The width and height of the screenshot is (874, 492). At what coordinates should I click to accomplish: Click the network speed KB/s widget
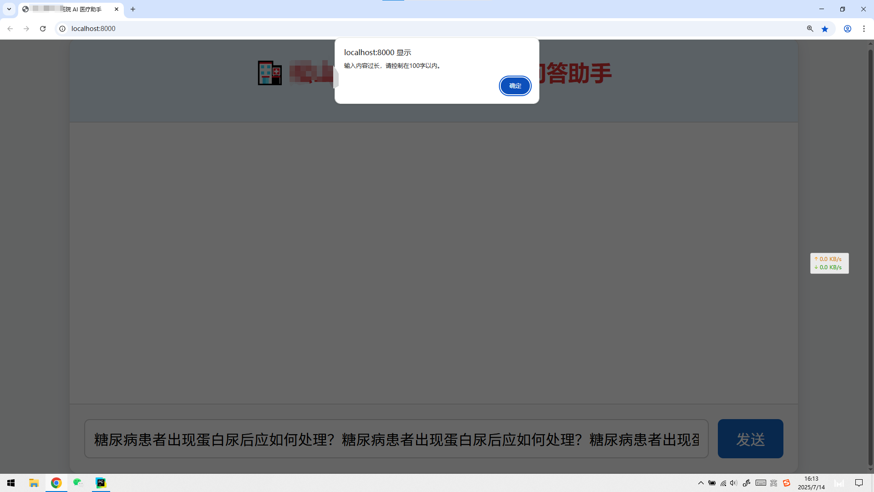point(829,263)
